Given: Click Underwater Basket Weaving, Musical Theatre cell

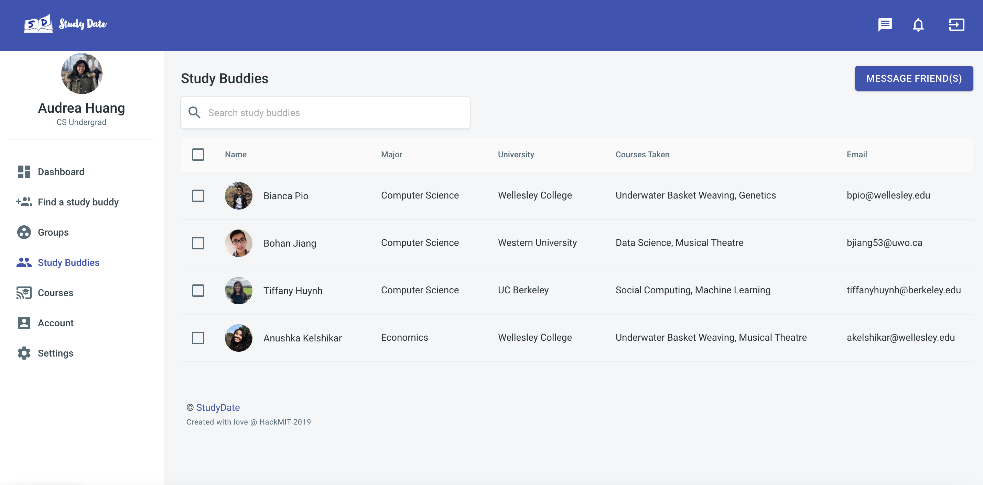Looking at the screenshot, I should (711, 338).
